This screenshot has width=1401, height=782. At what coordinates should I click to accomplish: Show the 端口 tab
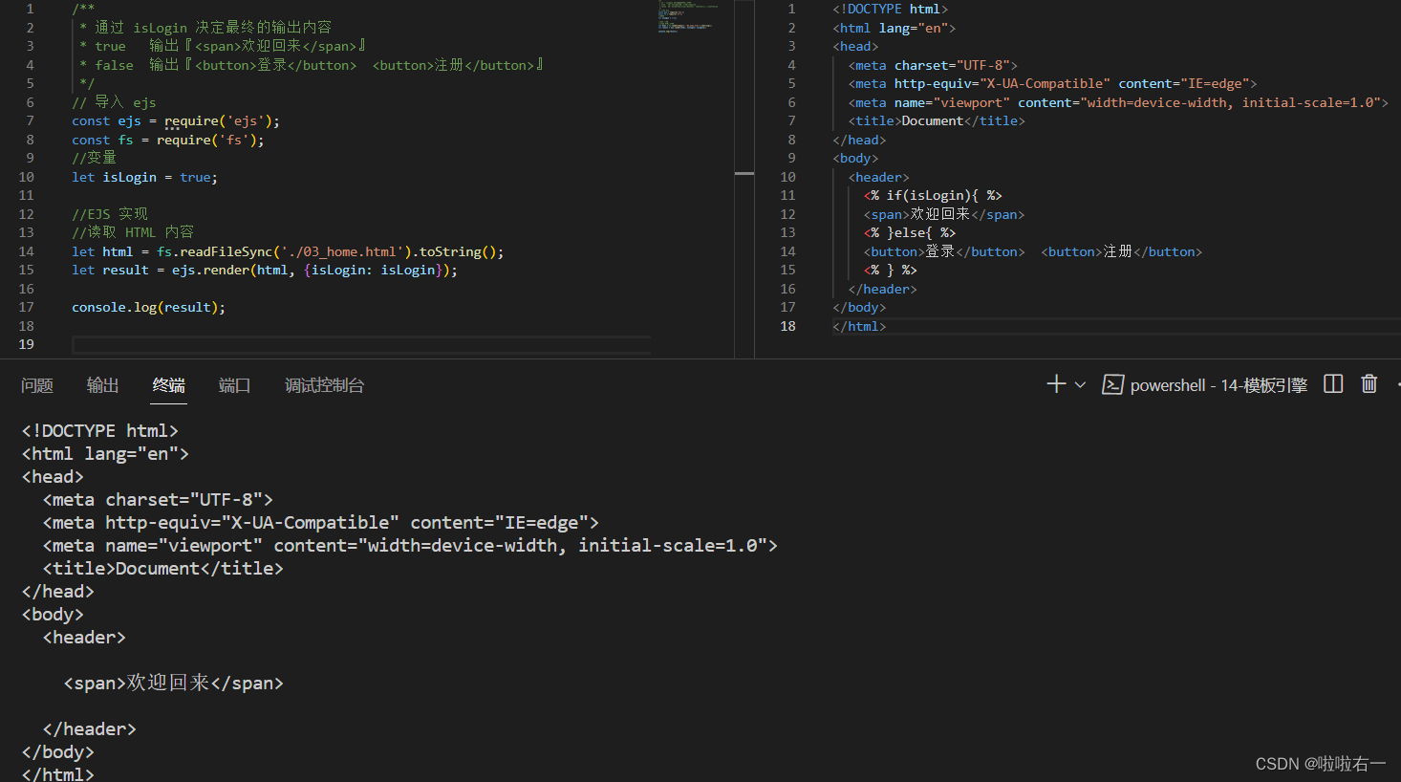coord(234,385)
